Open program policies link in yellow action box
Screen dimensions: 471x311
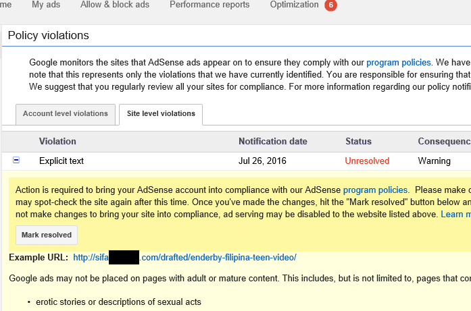coord(375,190)
